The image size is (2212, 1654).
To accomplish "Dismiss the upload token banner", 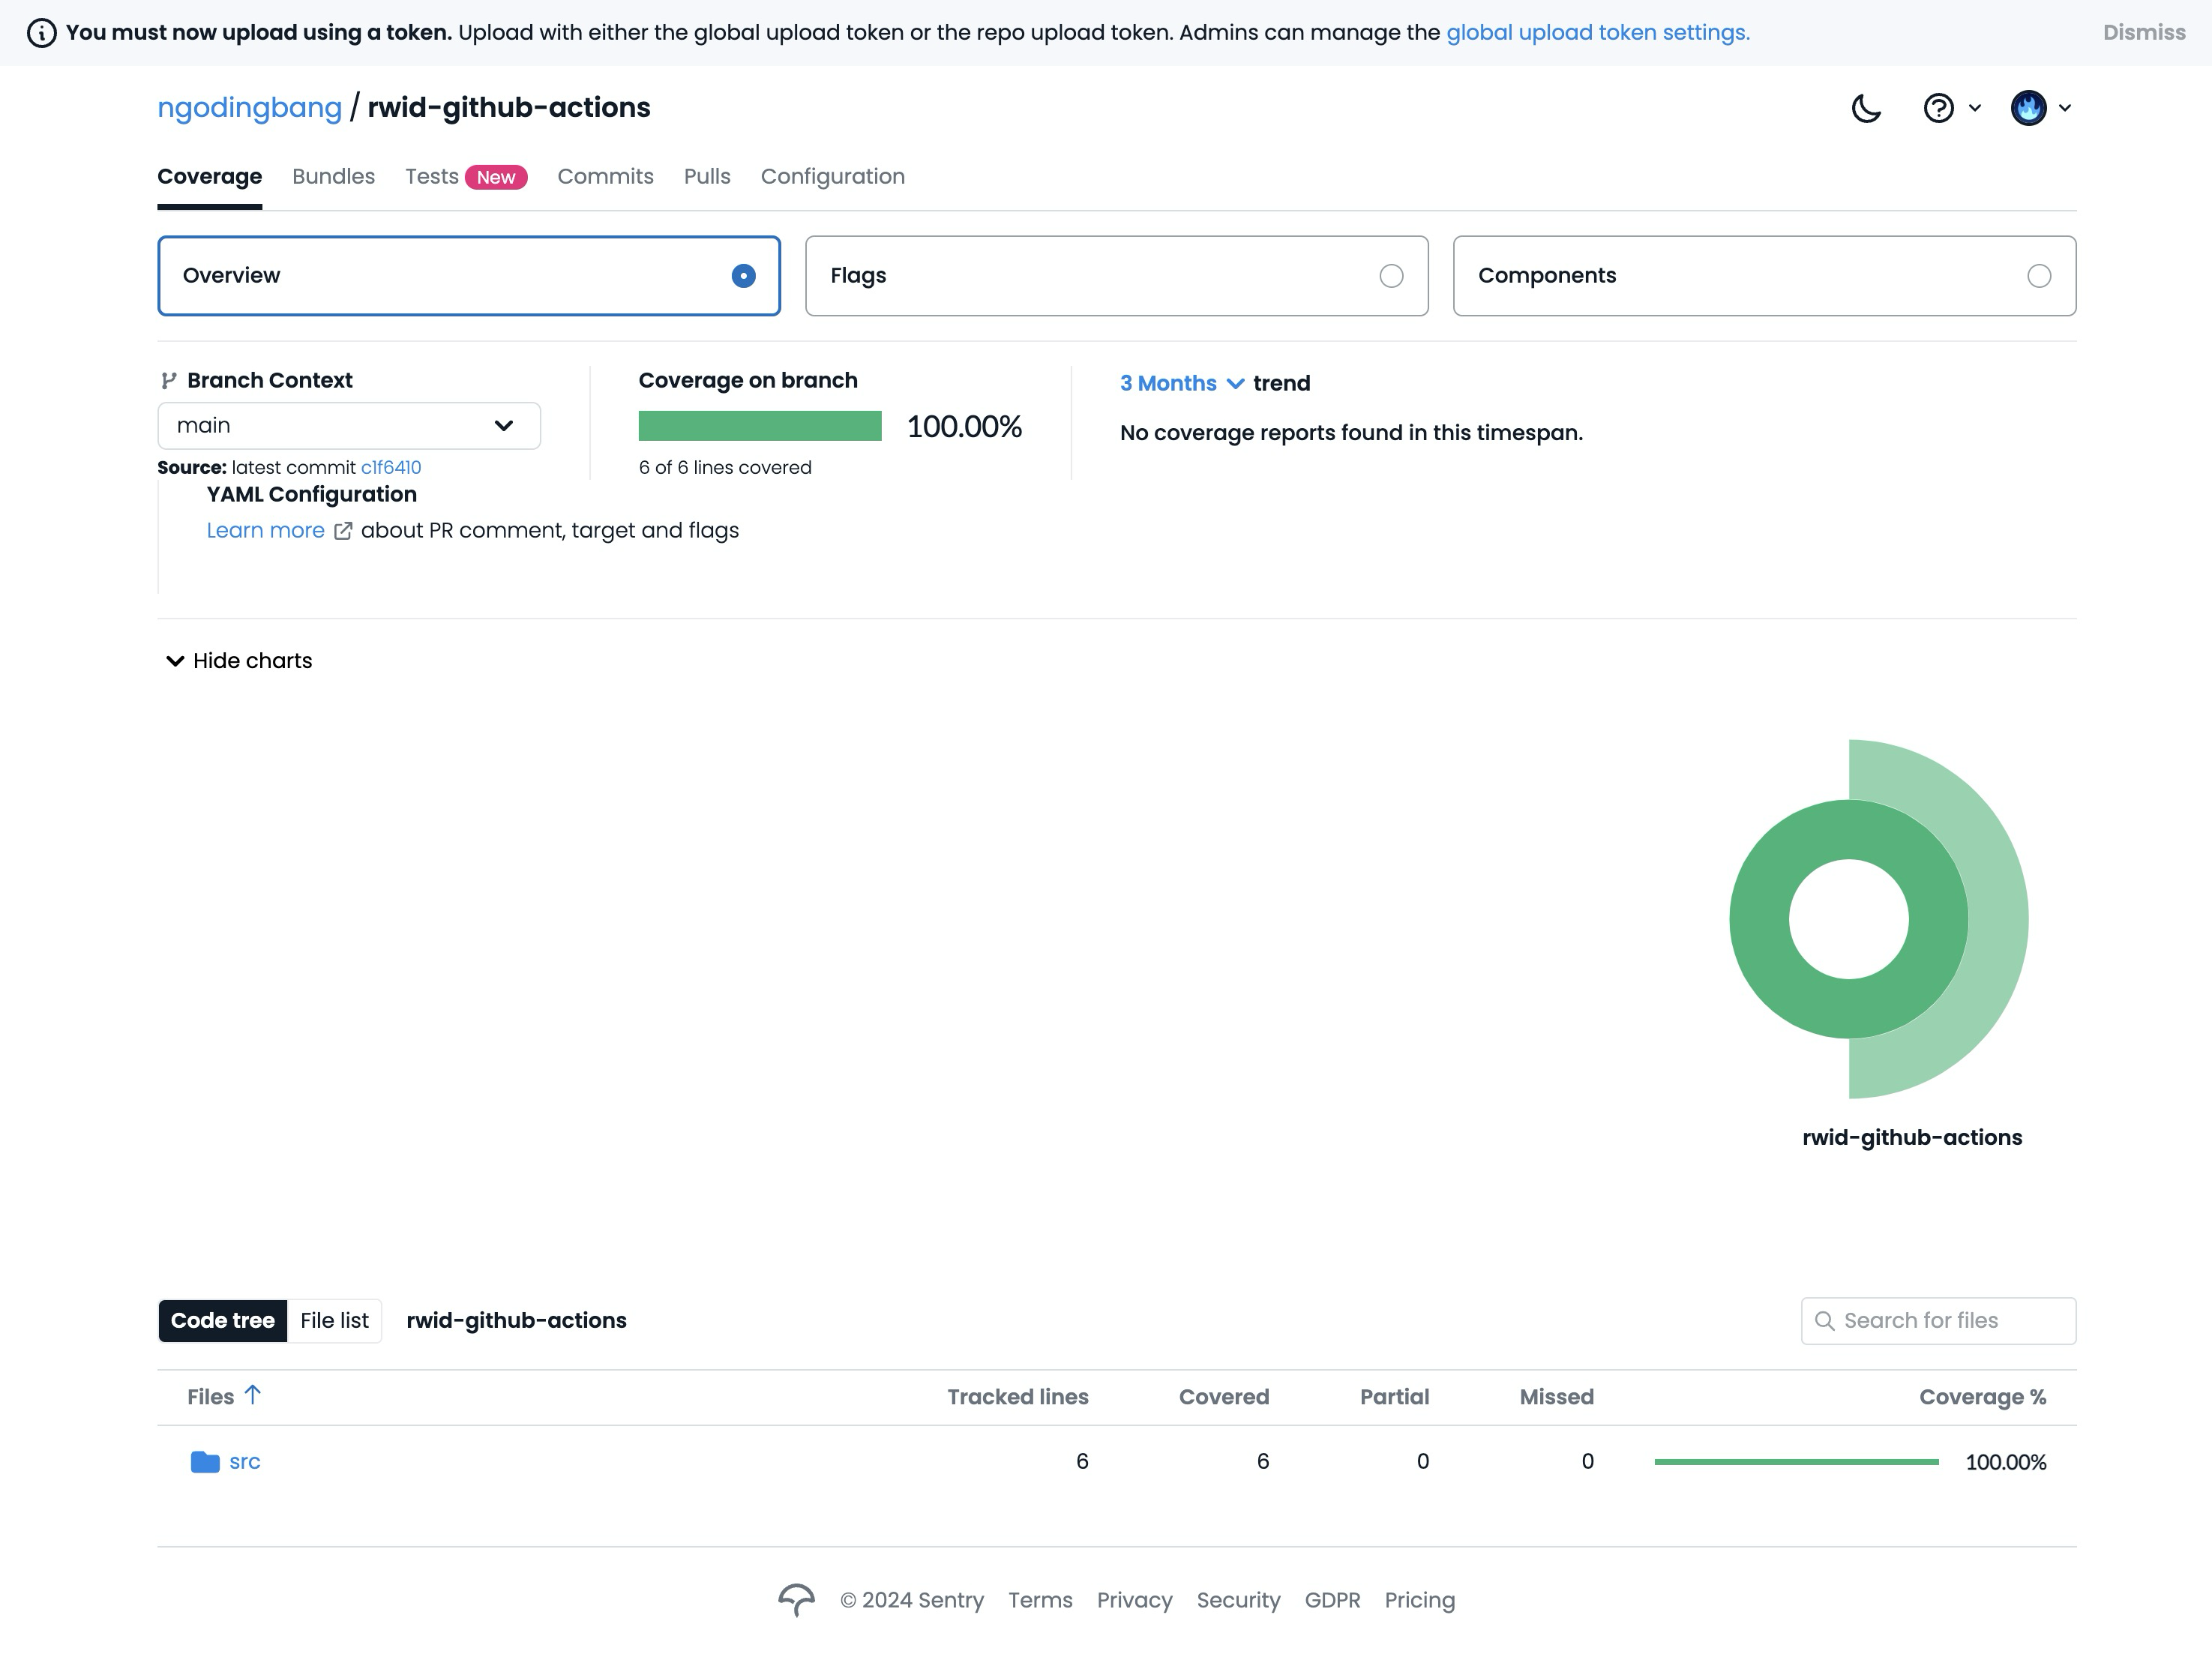I will coord(2144,33).
